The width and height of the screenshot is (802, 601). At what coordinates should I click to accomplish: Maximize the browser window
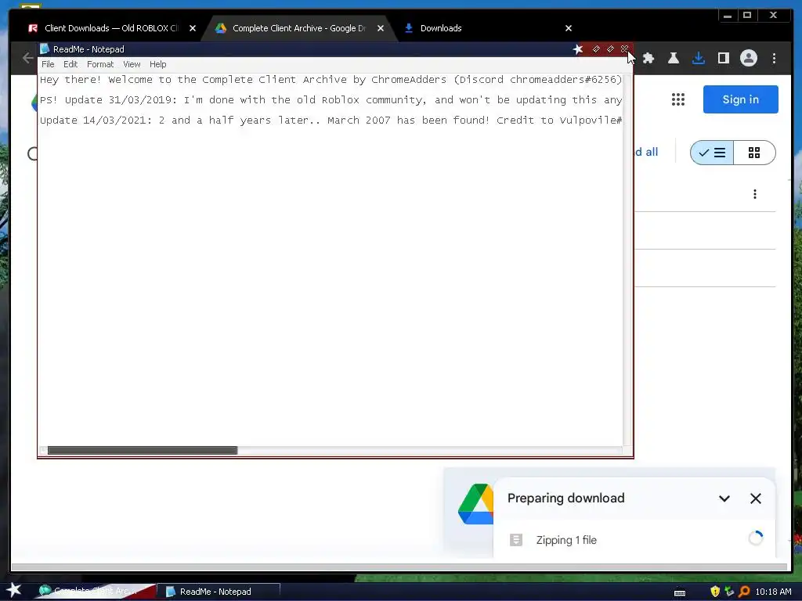[x=746, y=16]
